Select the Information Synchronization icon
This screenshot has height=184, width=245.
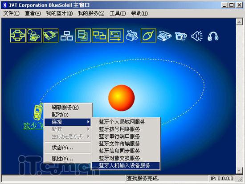click(x=99, y=36)
